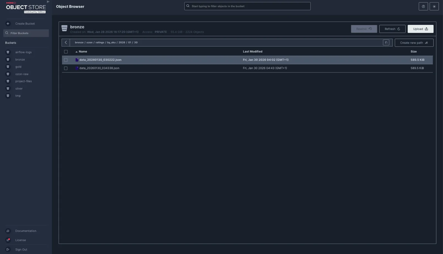Click the Last Modified column header

[253, 51]
